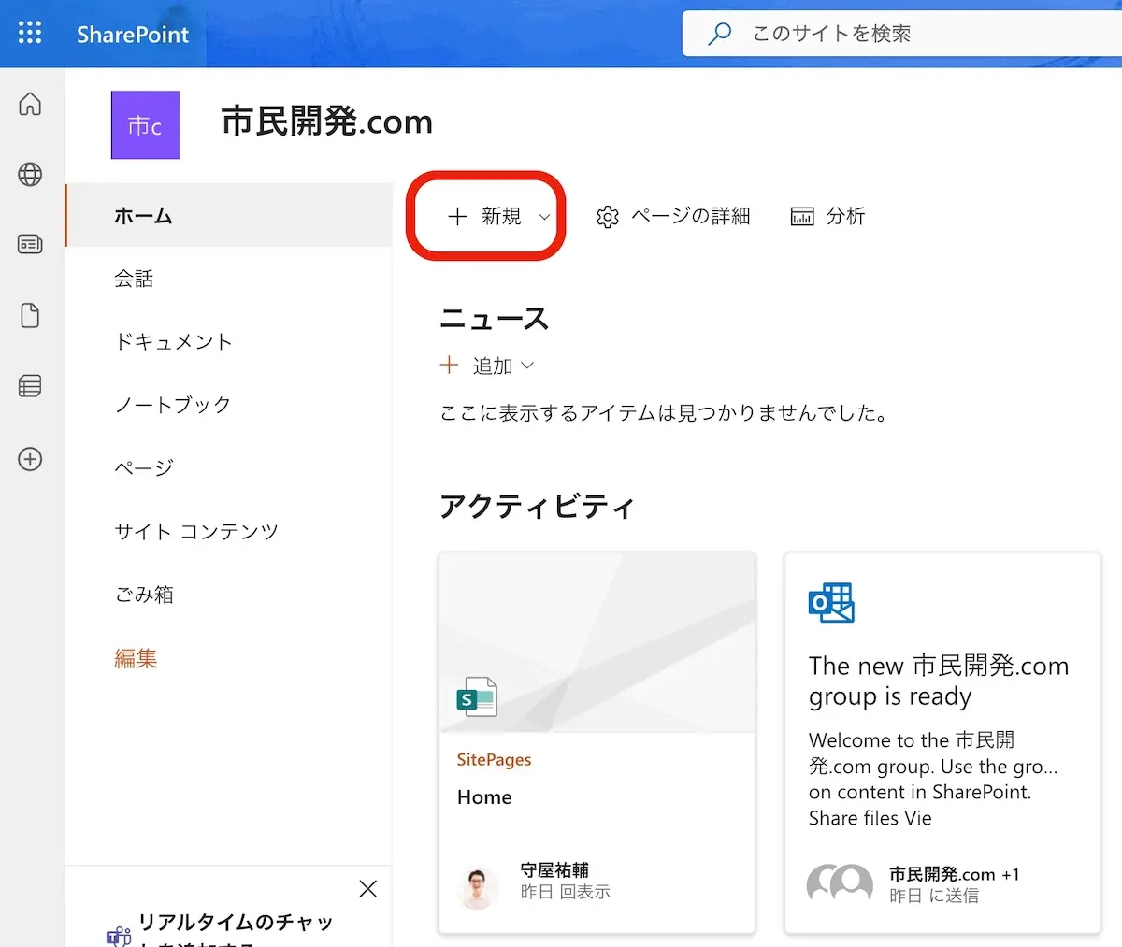Open My files document icon
1122x947 pixels.
30,316
